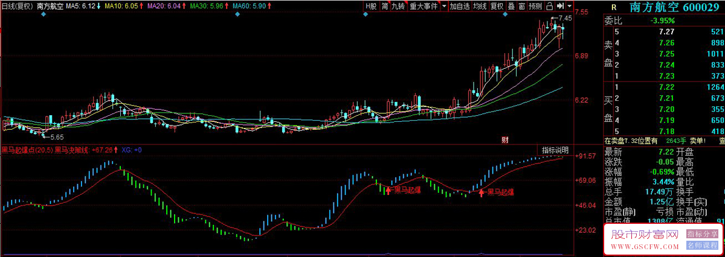Screen dimensions: 725x257
Task: Click the 总手 17.49万 value
Action: [659, 192]
